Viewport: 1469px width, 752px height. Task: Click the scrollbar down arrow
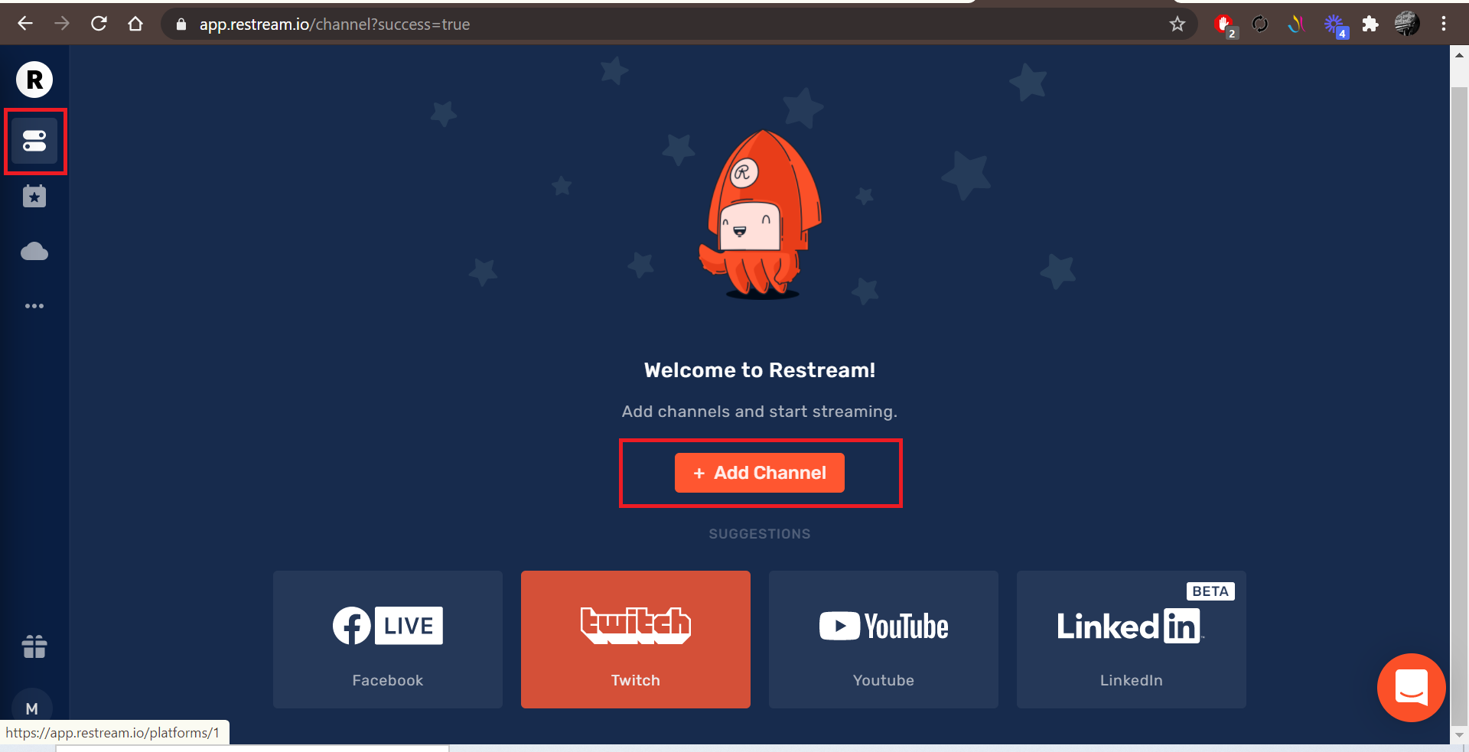1459,735
